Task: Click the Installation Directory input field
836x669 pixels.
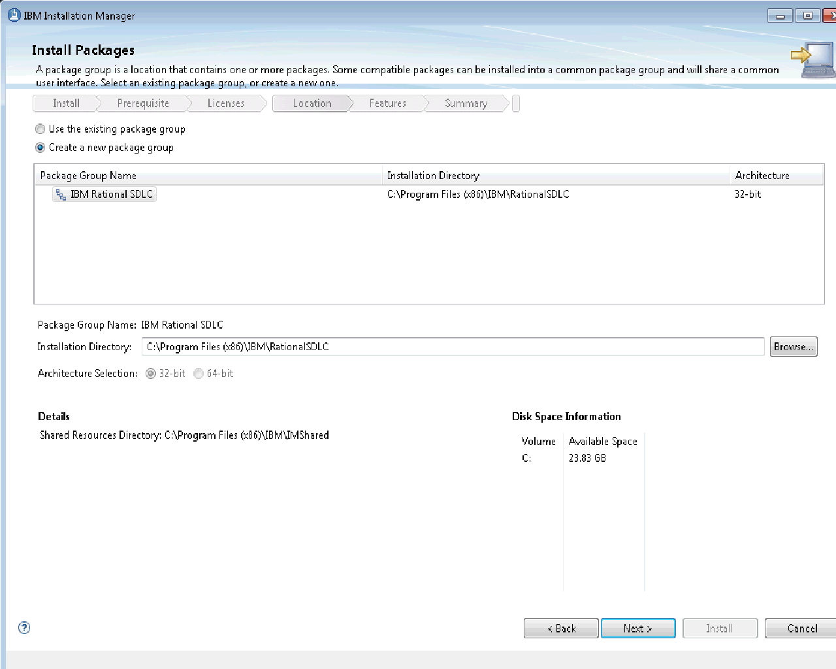Action: pos(453,347)
